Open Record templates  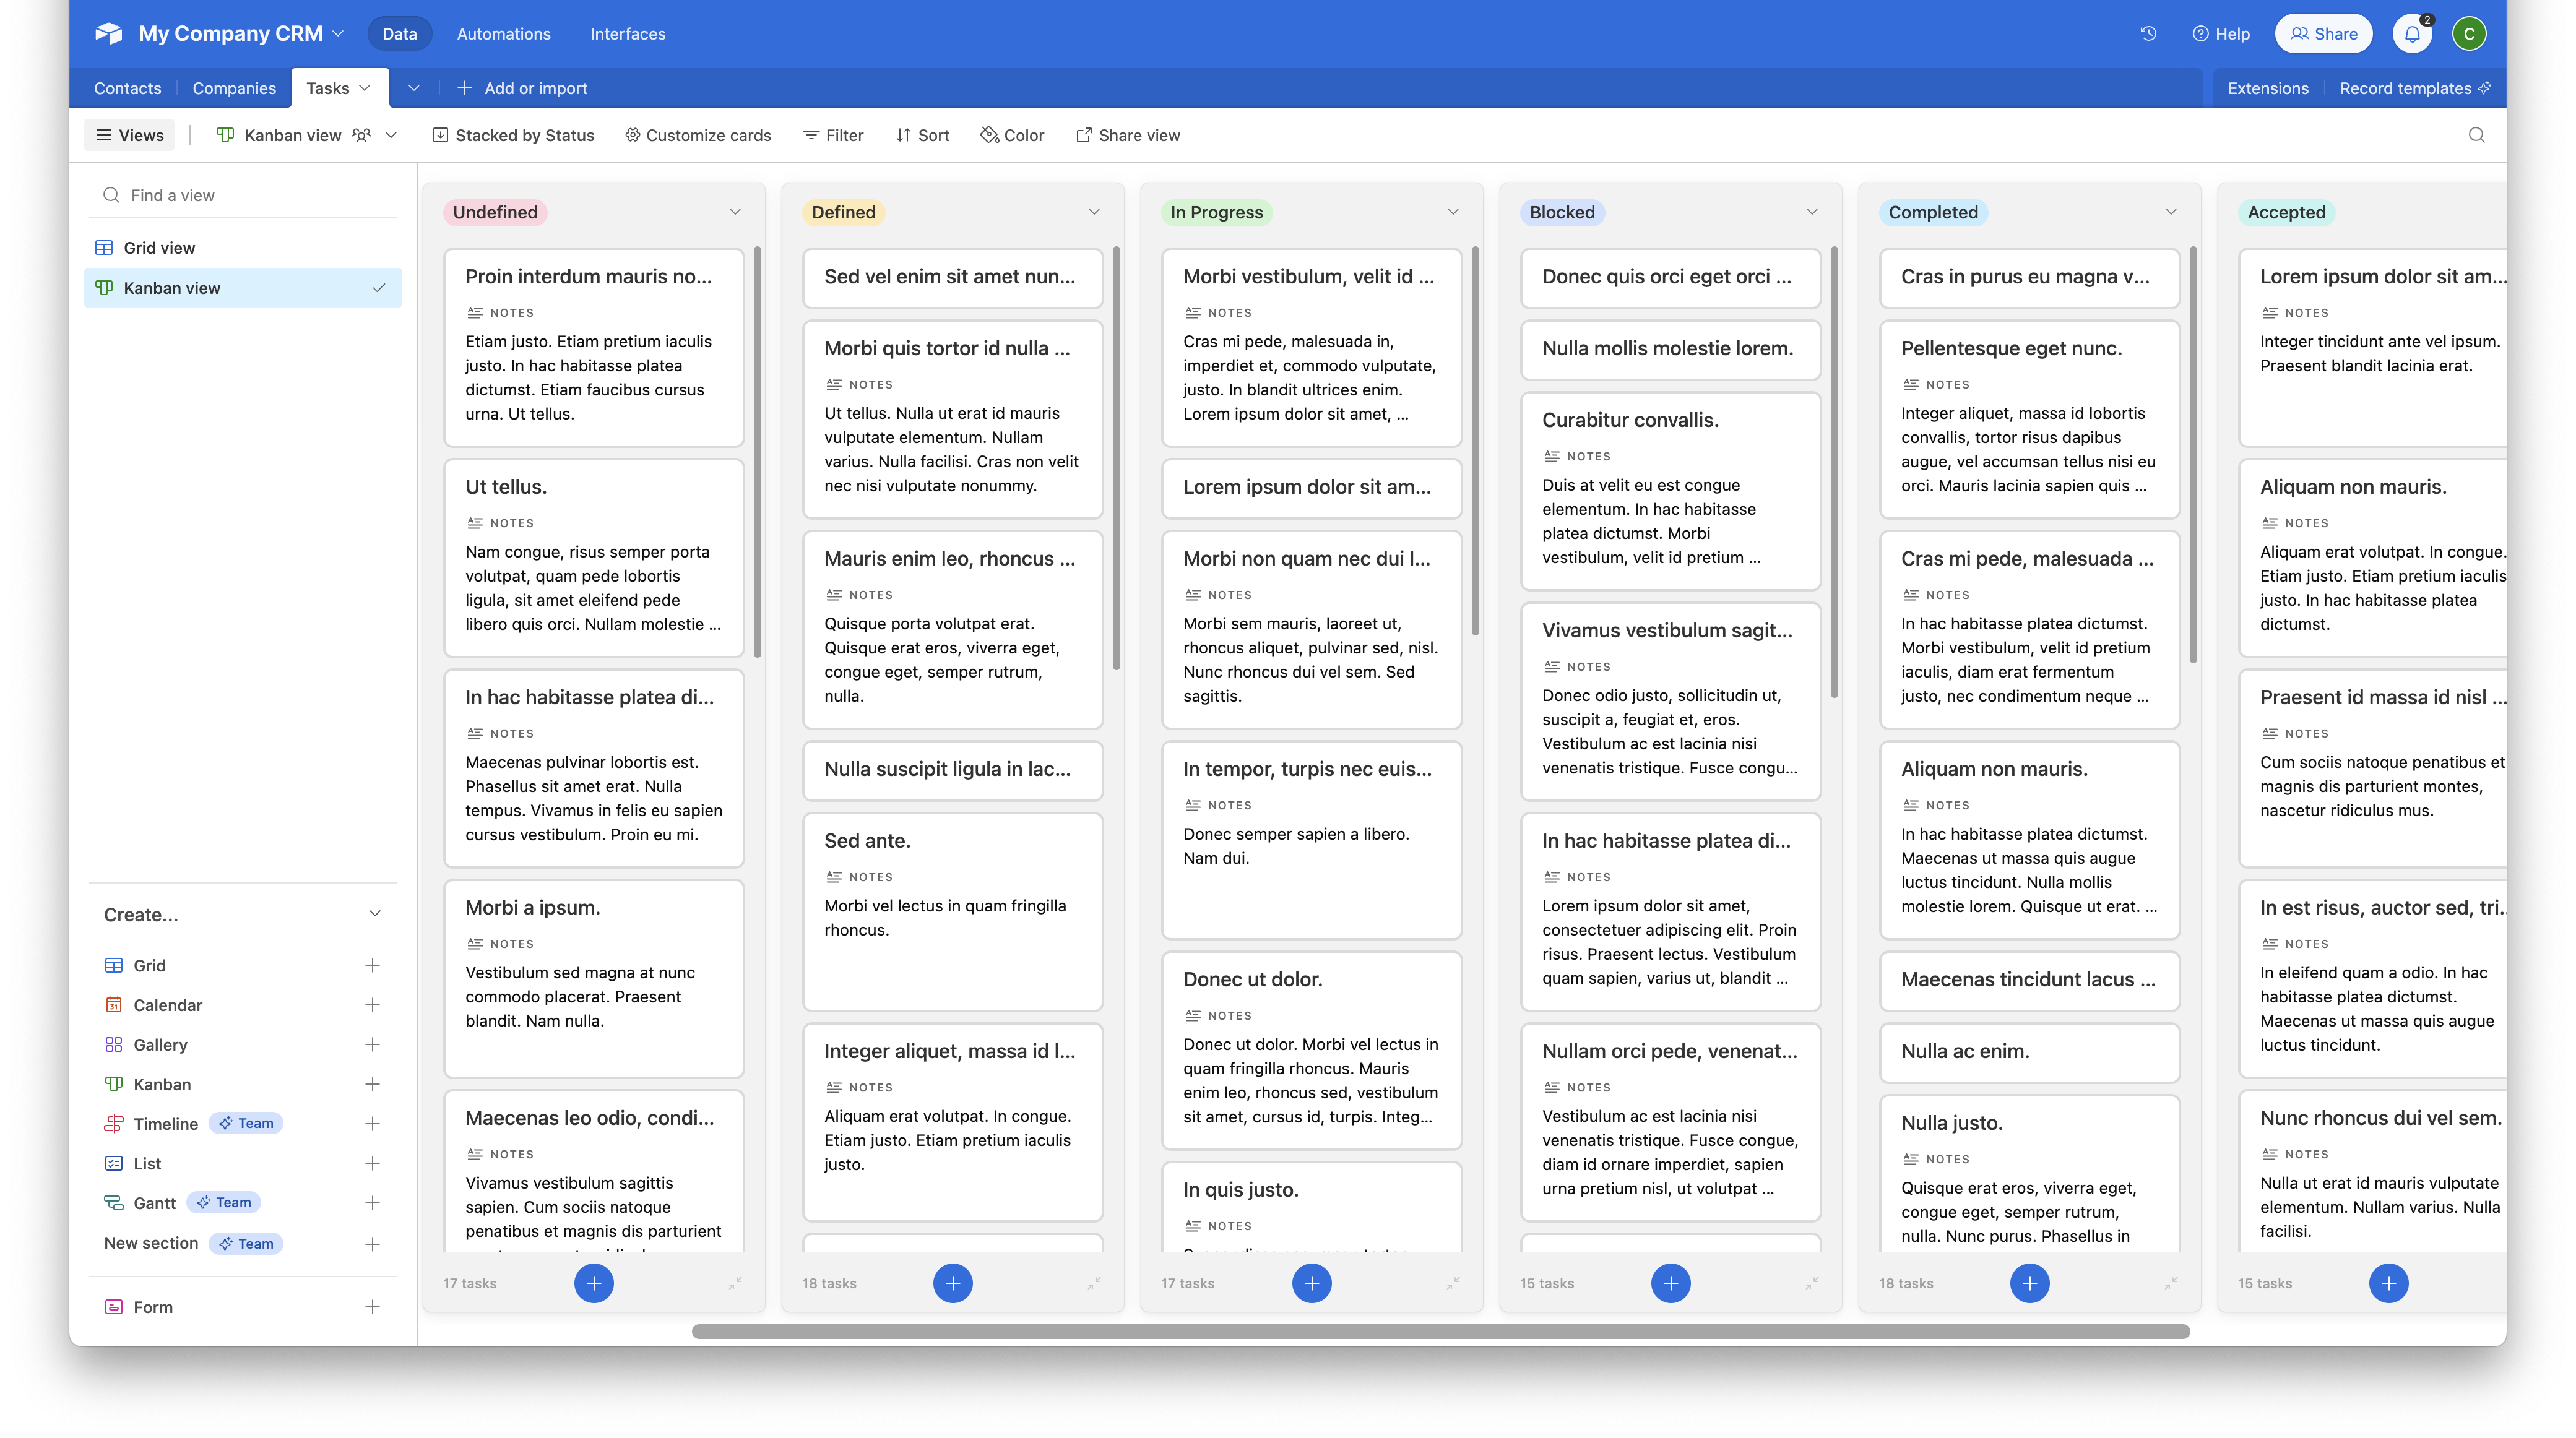click(x=2404, y=88)
